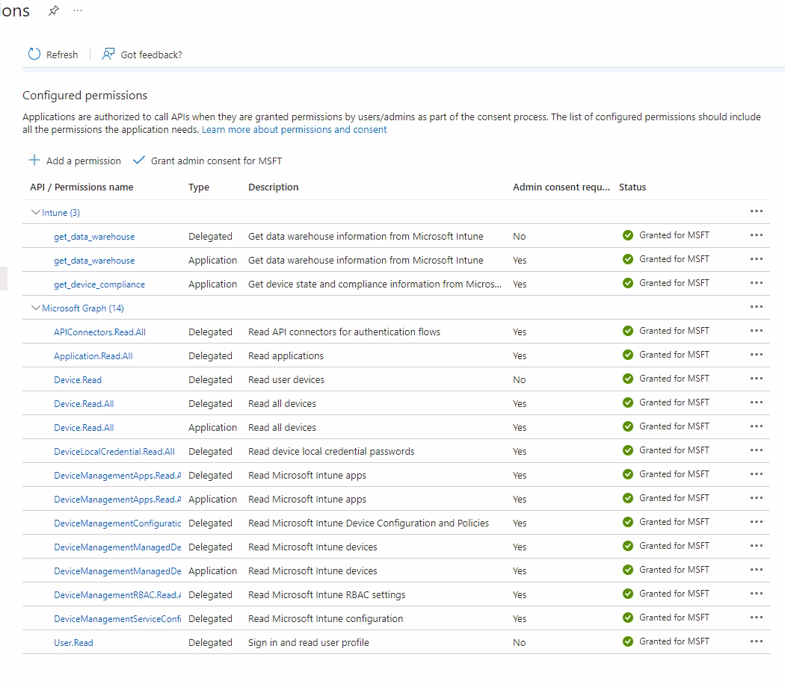Open the Learn more about permissions and consent link
Screen dimensions: 785x684
click(x=294, y=129)
